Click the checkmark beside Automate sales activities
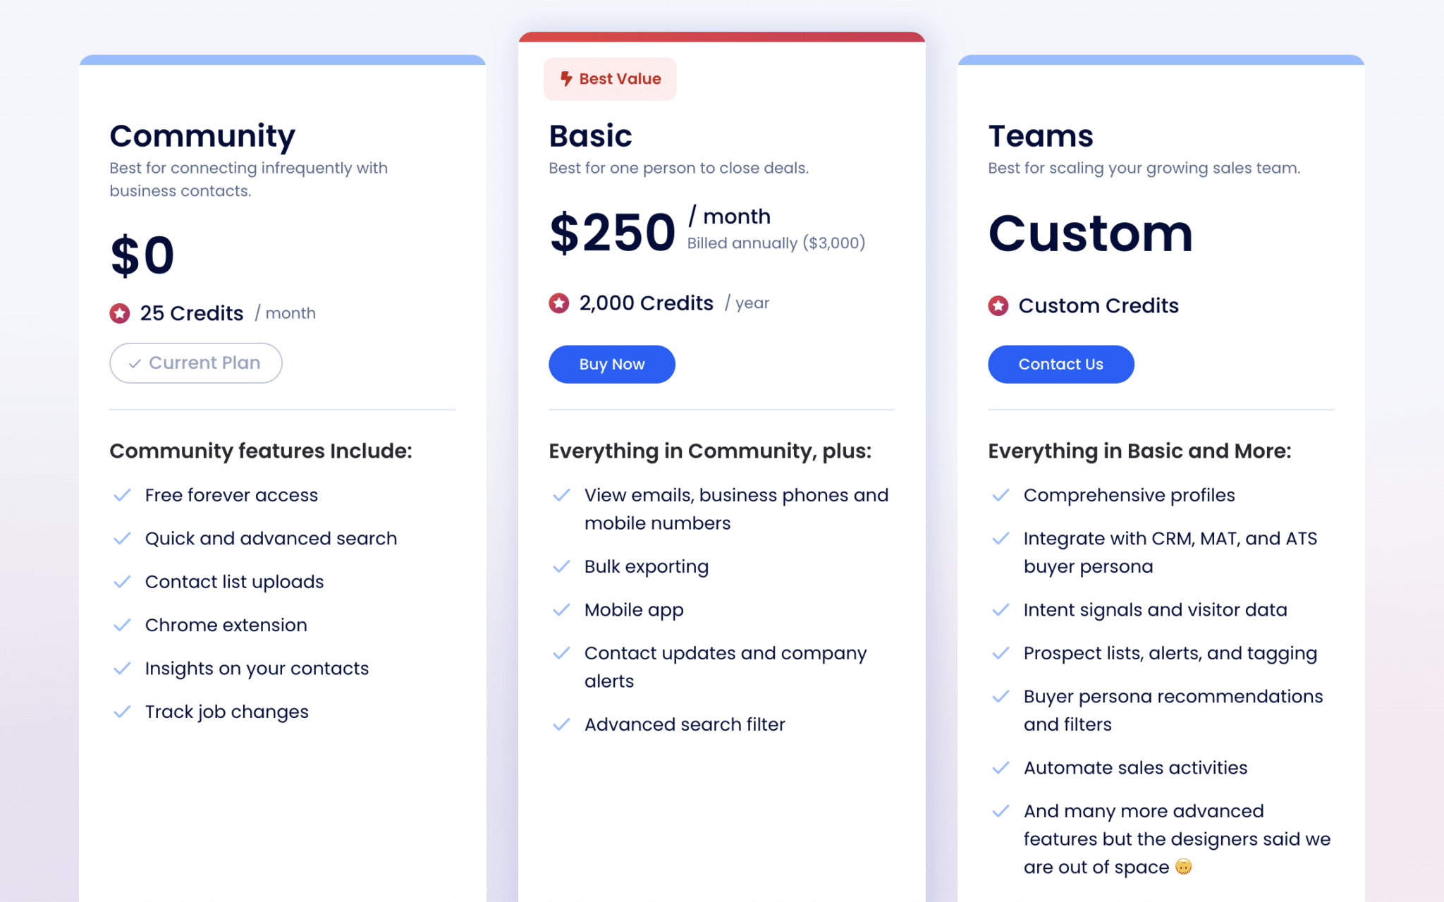1444x902 pixels. point(1001,768)
